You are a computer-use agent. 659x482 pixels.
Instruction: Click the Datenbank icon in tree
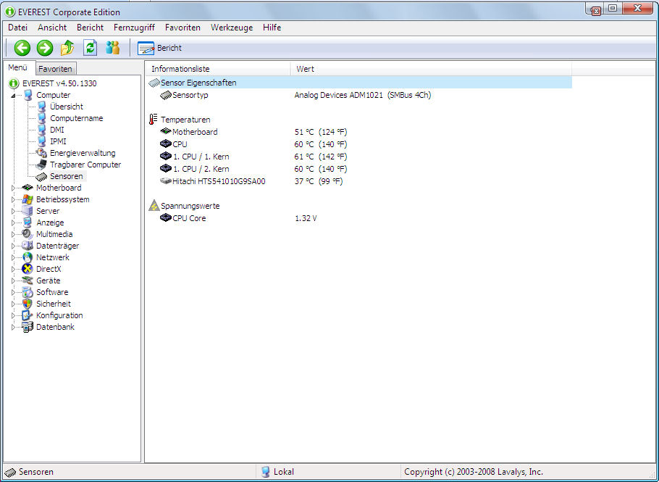(28, 327)
